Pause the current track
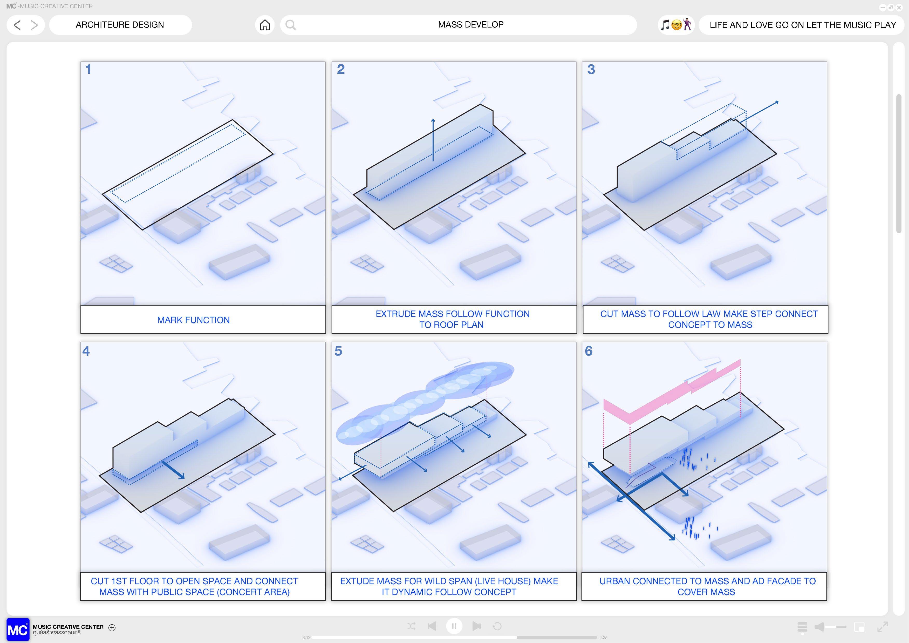 coord(454,626)
